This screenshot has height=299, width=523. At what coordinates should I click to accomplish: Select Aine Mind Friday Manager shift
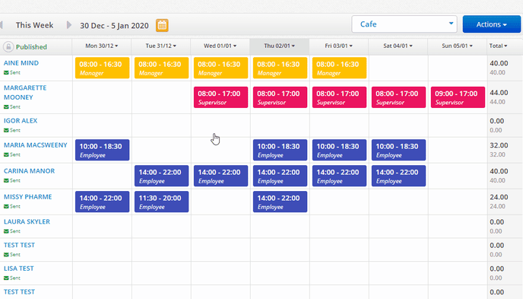coord(339,68)
